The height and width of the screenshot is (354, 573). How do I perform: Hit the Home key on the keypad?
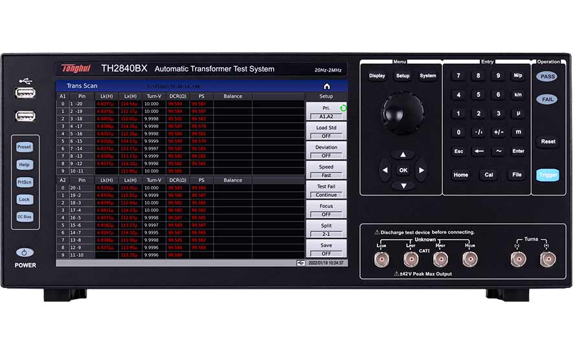[x=461, y=174]
